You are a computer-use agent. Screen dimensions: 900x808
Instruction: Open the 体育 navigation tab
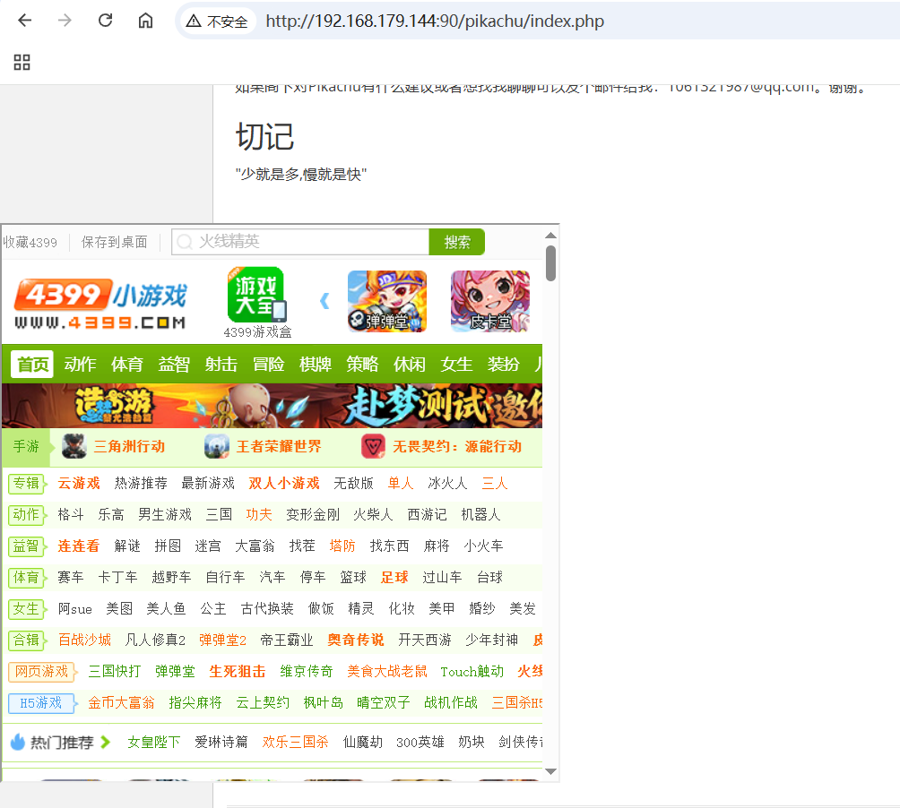point(127,365)
